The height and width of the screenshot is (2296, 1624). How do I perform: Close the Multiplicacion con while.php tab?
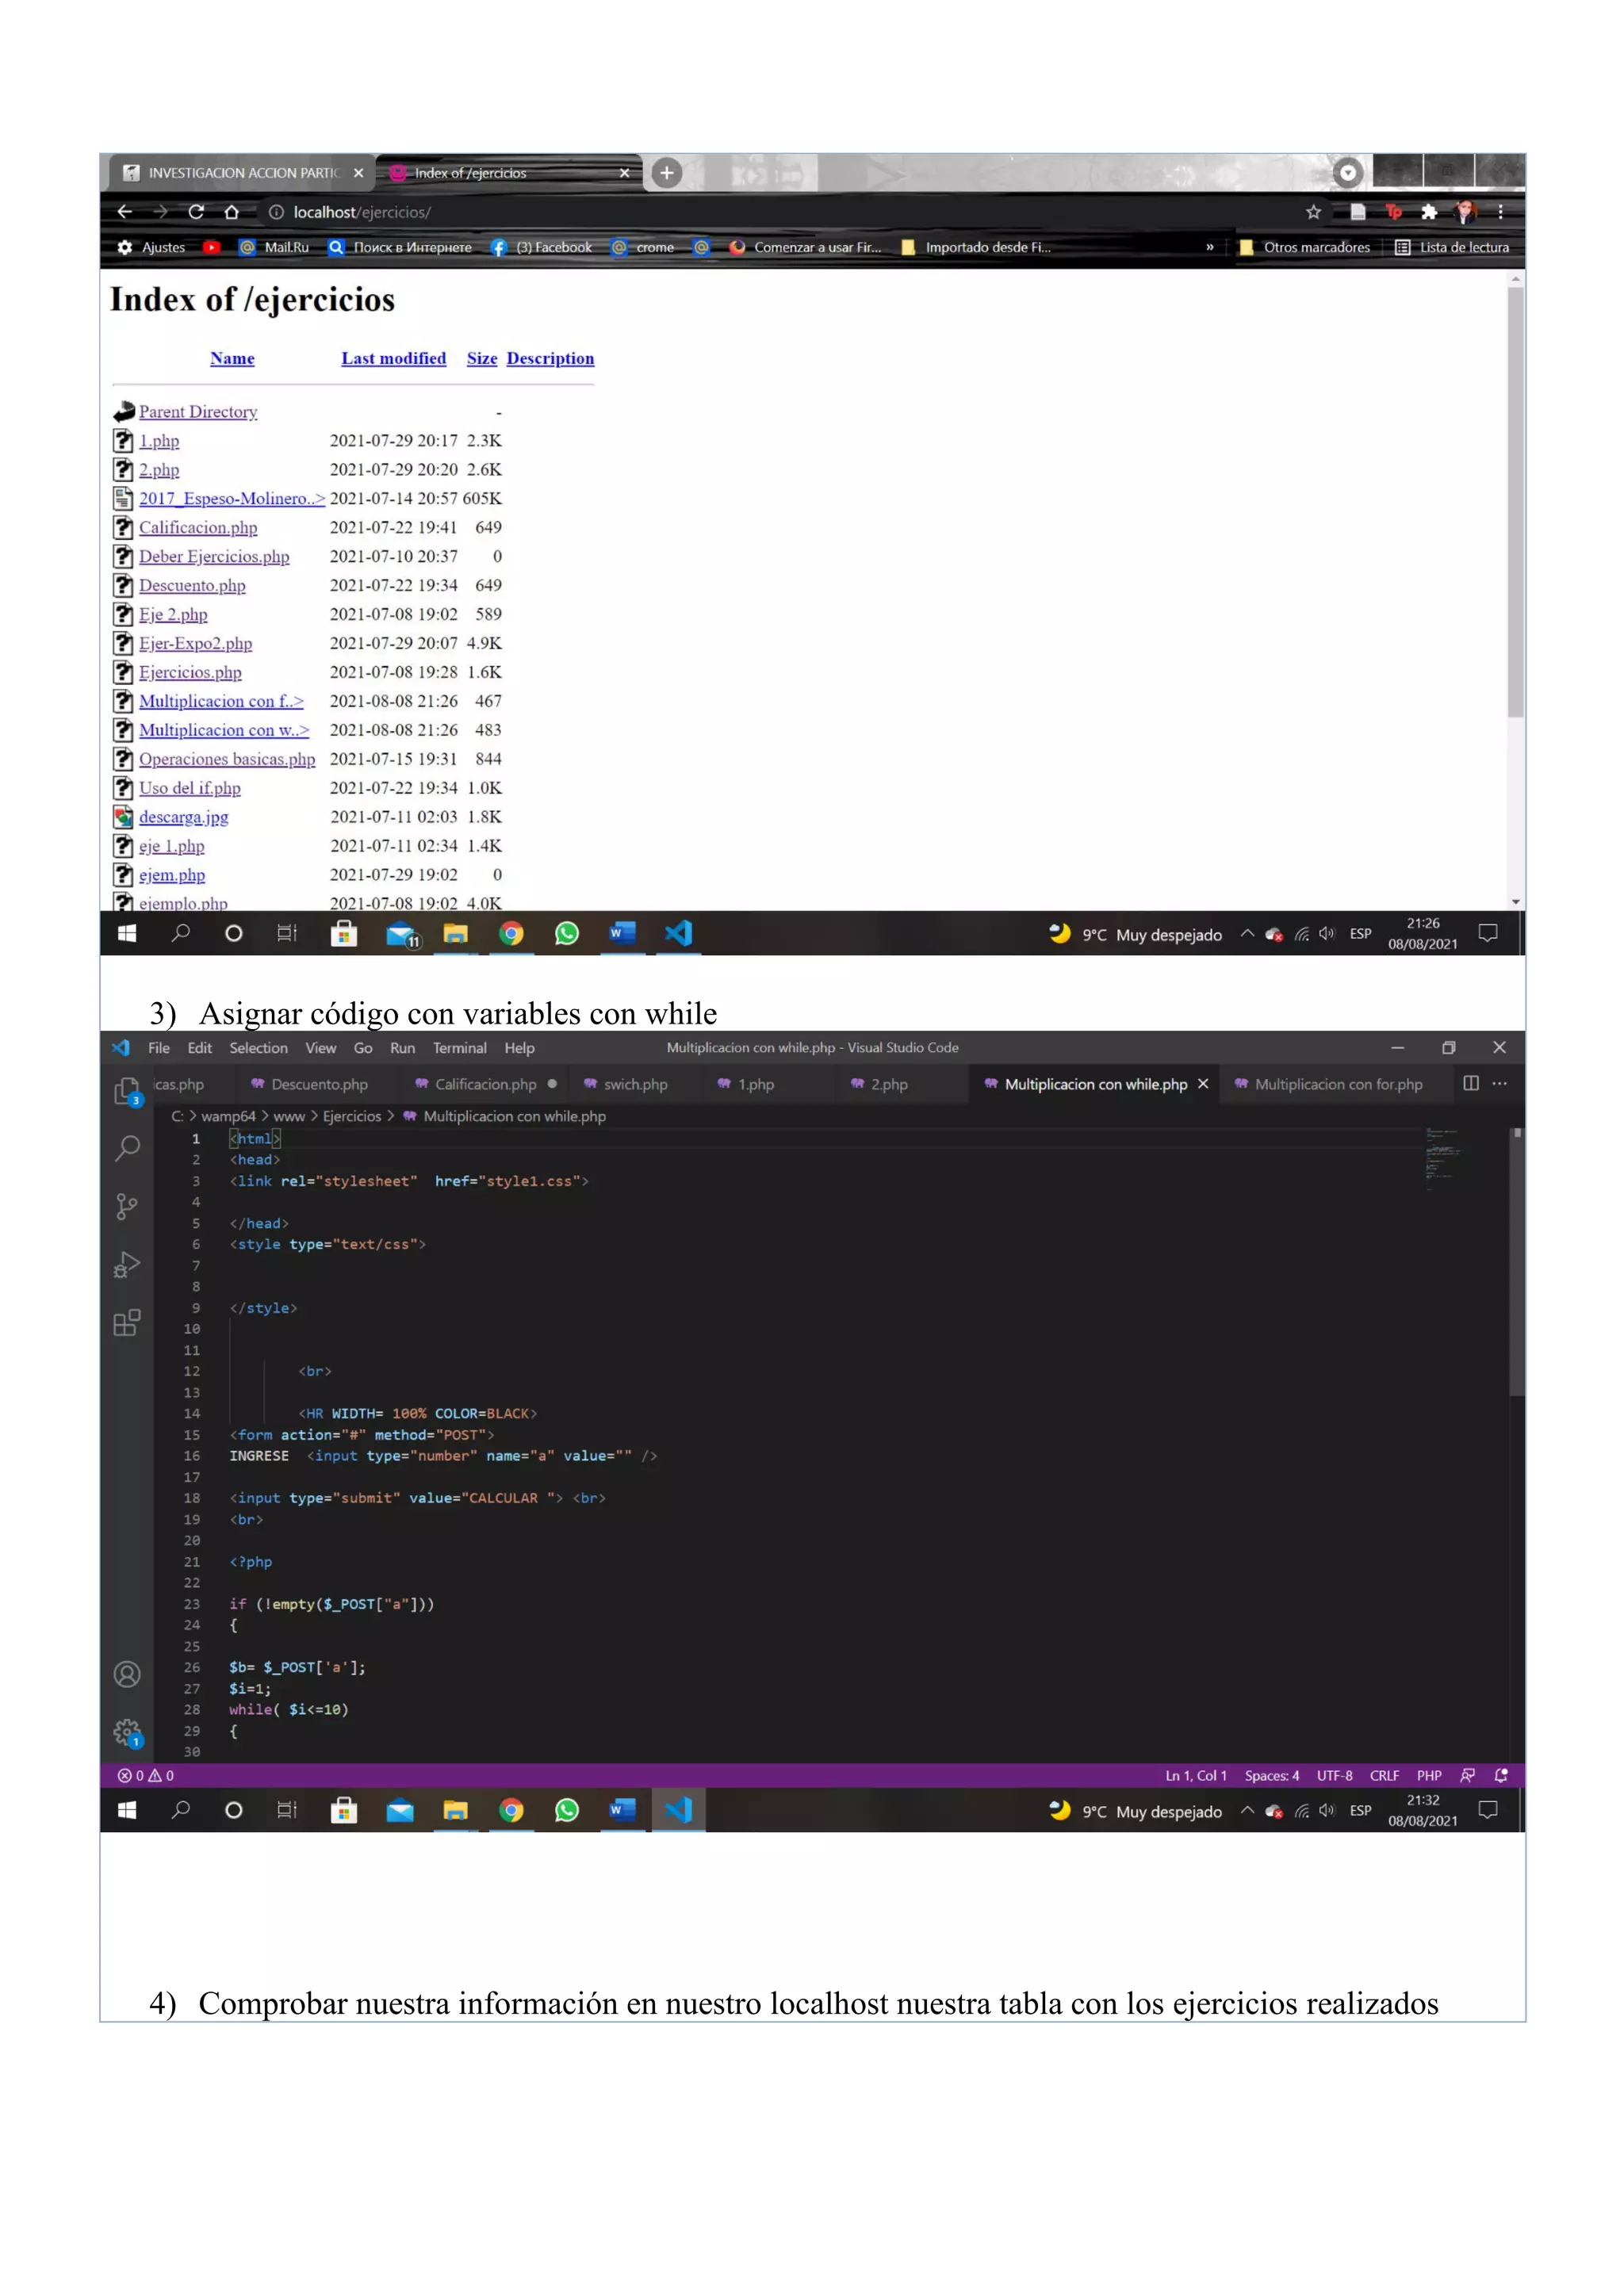point(1203,1084)
